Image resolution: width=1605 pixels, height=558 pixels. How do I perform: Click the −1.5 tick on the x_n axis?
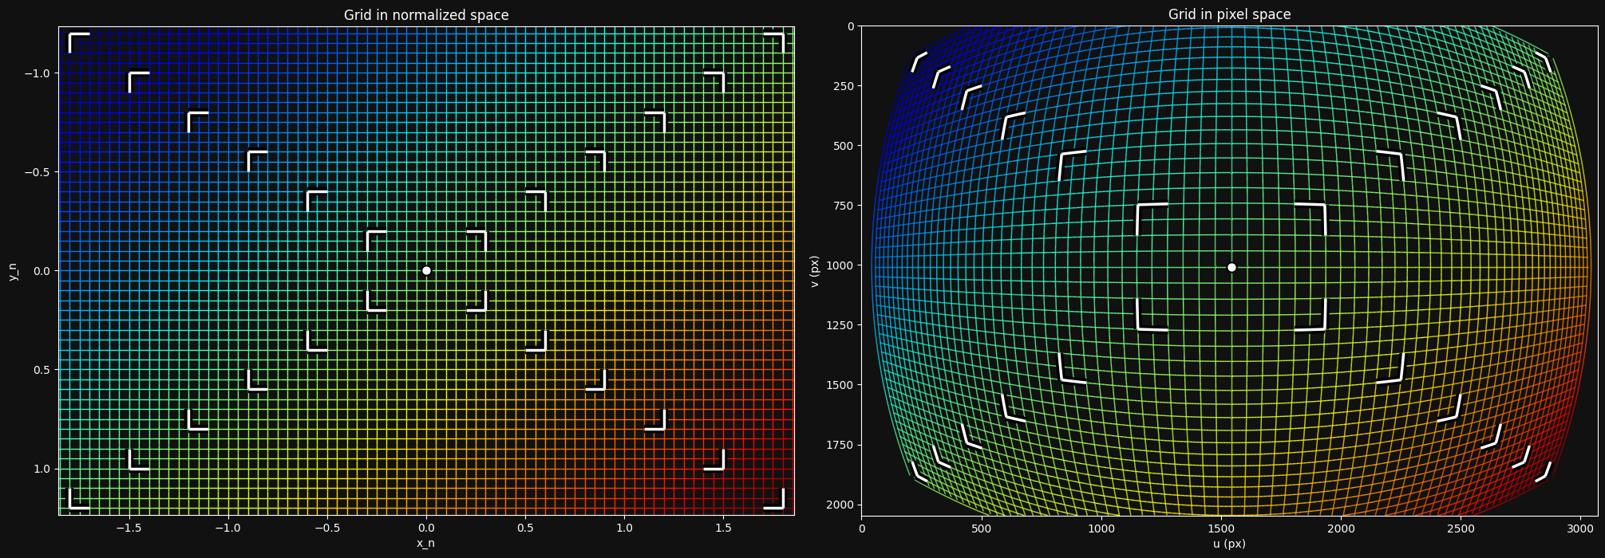pyautogui.click(x=129, y=528)
